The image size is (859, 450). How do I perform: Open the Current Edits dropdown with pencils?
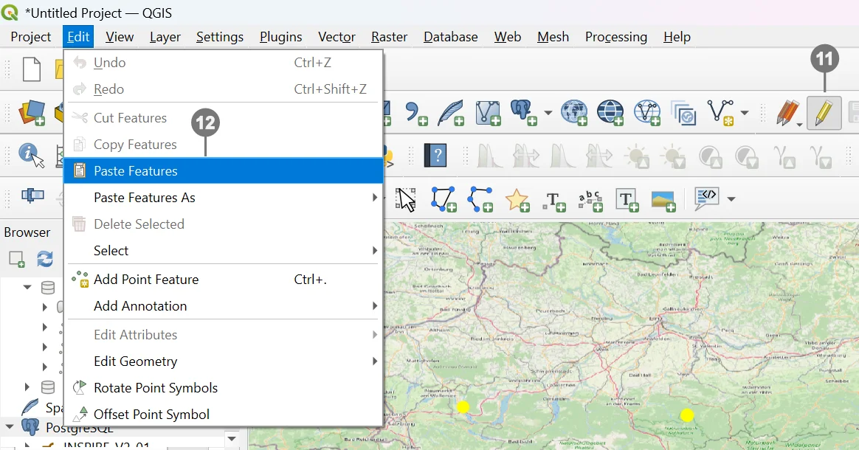789,114
